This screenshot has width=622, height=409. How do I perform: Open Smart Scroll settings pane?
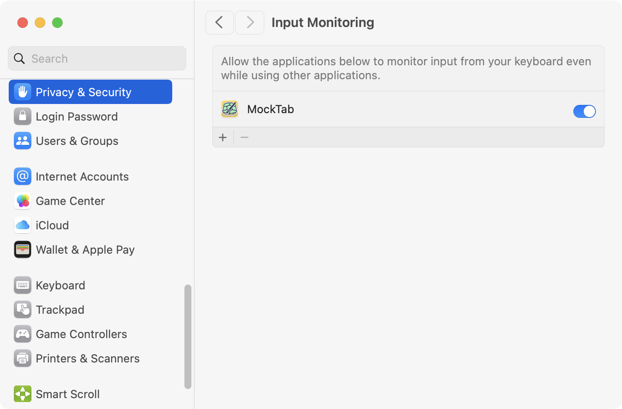pyautogui.click(x=90, y=394)
